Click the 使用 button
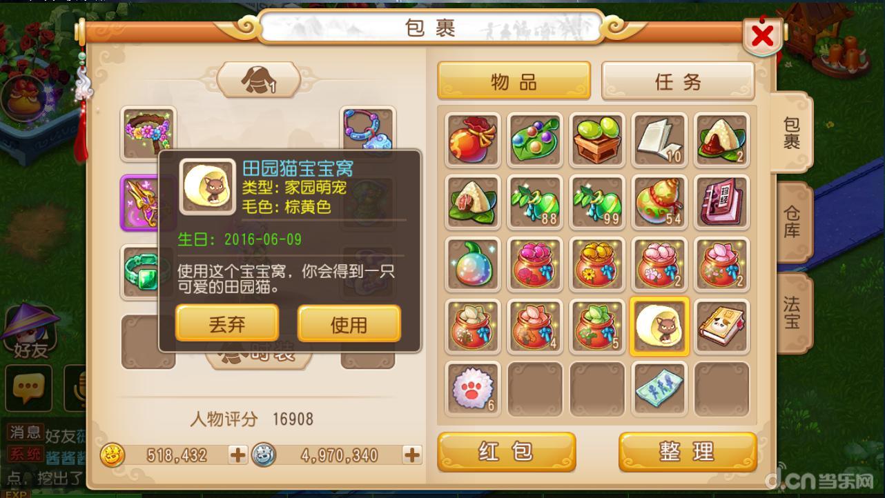The image size is (885, 498). 349,323
